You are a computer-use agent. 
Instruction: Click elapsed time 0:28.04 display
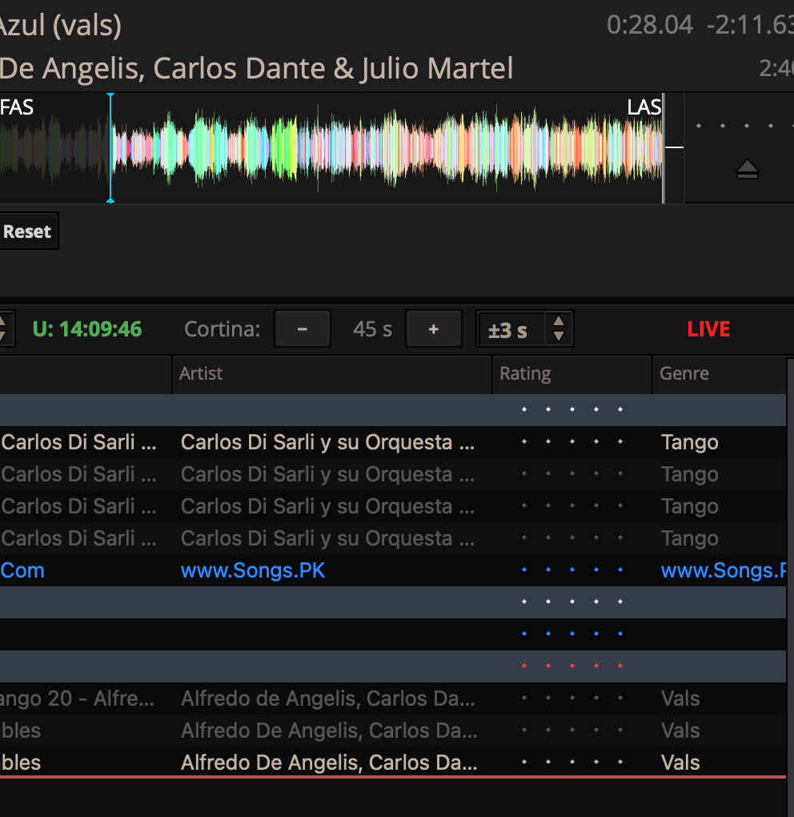coord(650,25)
